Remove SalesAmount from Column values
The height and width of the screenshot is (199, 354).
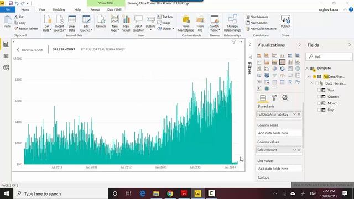pos(299,150)
